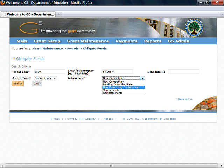Open the Security footer link
This screenshot has height=168, width=224.
[90, 119]
